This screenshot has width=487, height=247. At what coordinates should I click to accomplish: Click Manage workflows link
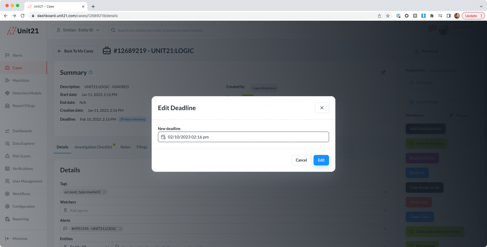(459, 115)
